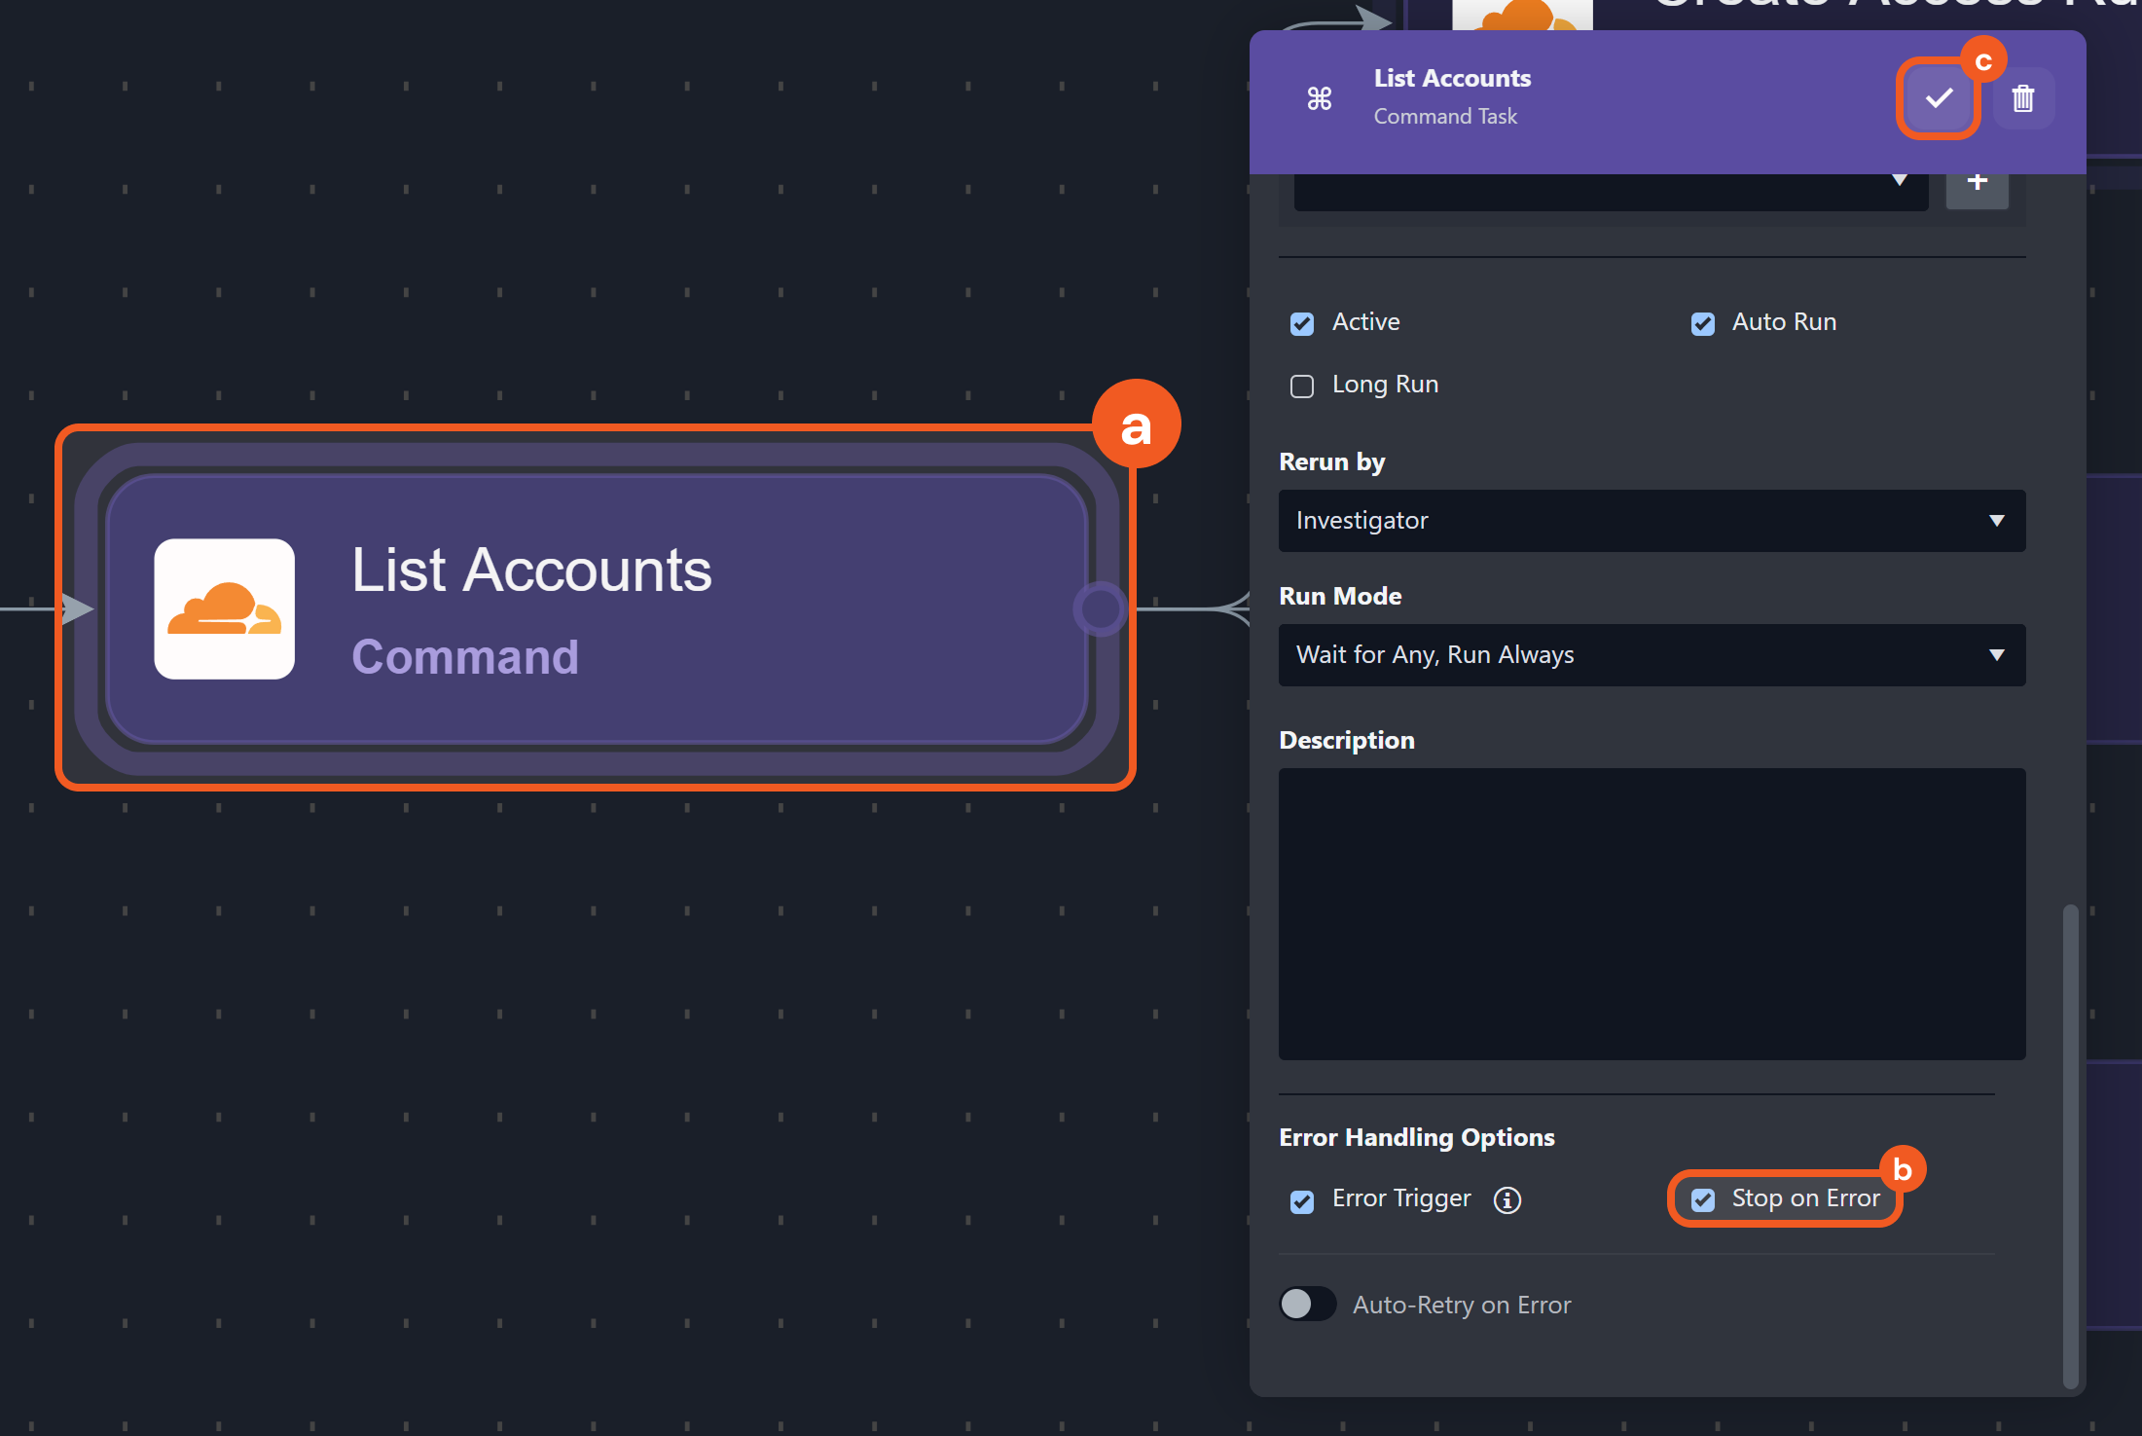Image resolution: width=2142 pixels, height=1436 pixels.
Task: Open the partially hidden top dropdown arrow
Action: point(1899,181)
